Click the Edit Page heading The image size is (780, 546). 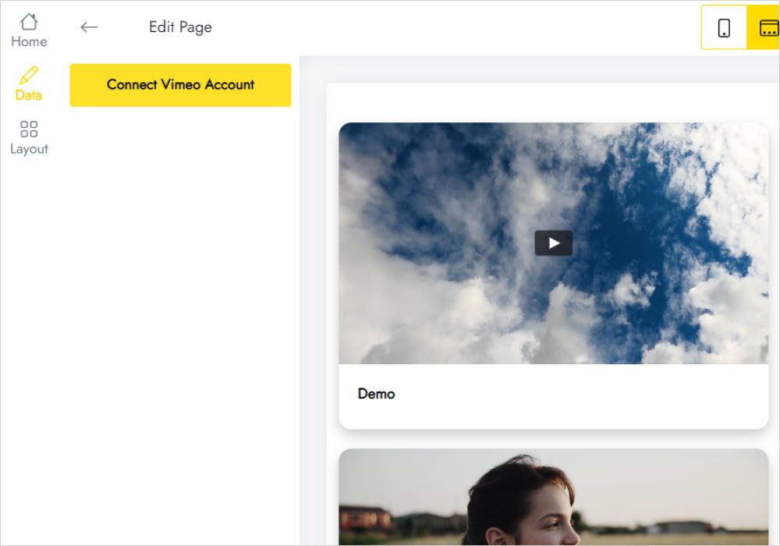coord(179,27)
